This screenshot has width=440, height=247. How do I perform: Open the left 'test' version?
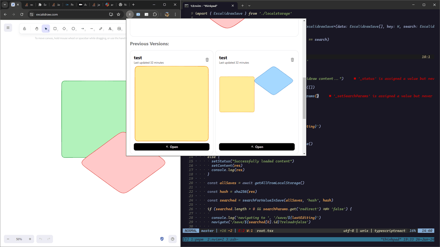(x=172, y=147)
